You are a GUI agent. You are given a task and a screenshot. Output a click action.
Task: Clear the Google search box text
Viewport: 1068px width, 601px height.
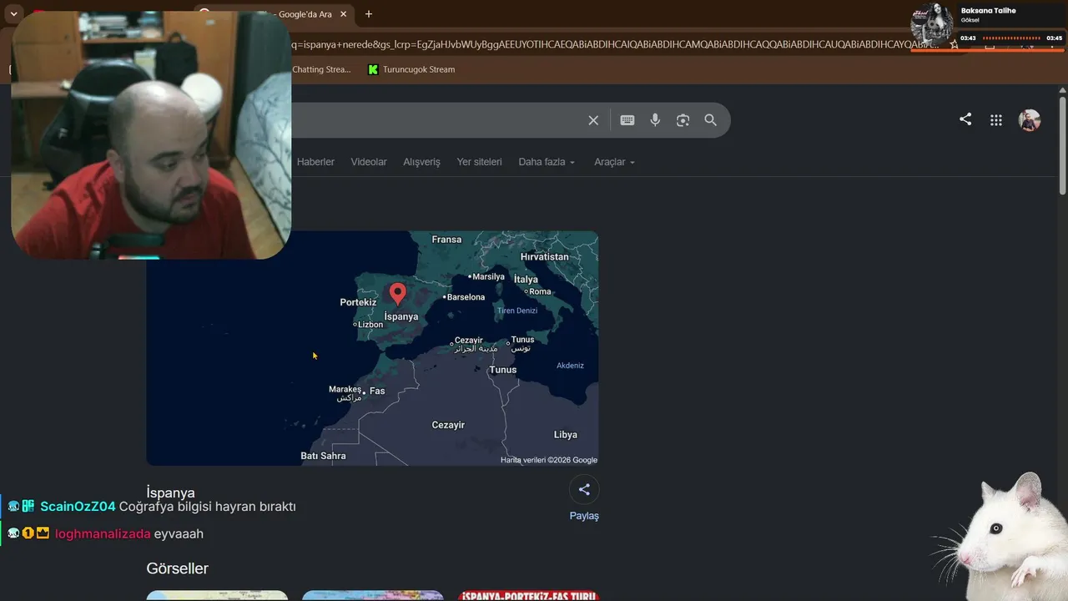(x=593, y=120)
